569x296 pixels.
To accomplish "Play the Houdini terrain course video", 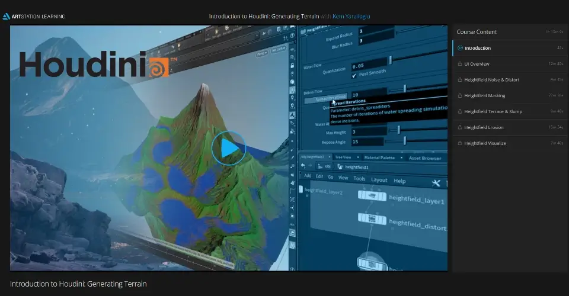I will pos(229,148).
